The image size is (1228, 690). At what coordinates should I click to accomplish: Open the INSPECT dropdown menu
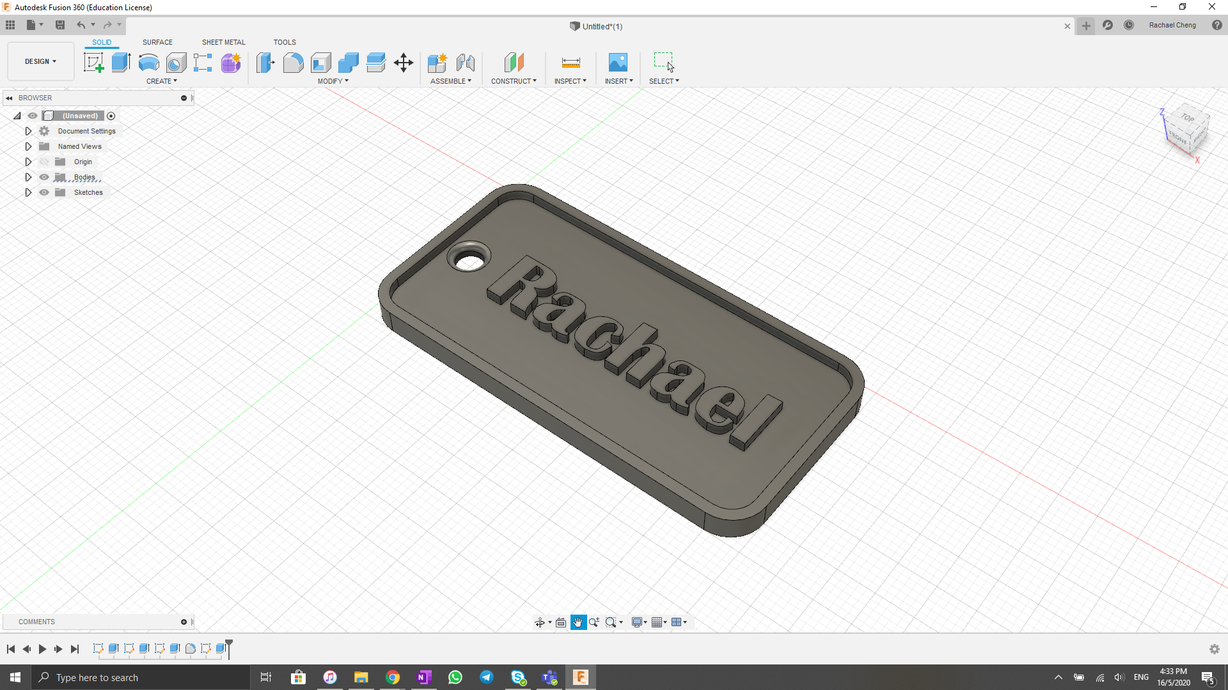571,81
